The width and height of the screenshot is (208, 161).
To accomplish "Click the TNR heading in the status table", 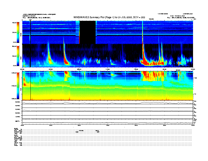I will (x=15, y=142).
